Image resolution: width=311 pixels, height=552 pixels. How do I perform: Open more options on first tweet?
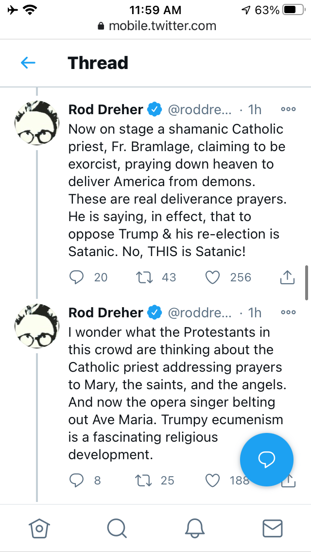(288, 110)
